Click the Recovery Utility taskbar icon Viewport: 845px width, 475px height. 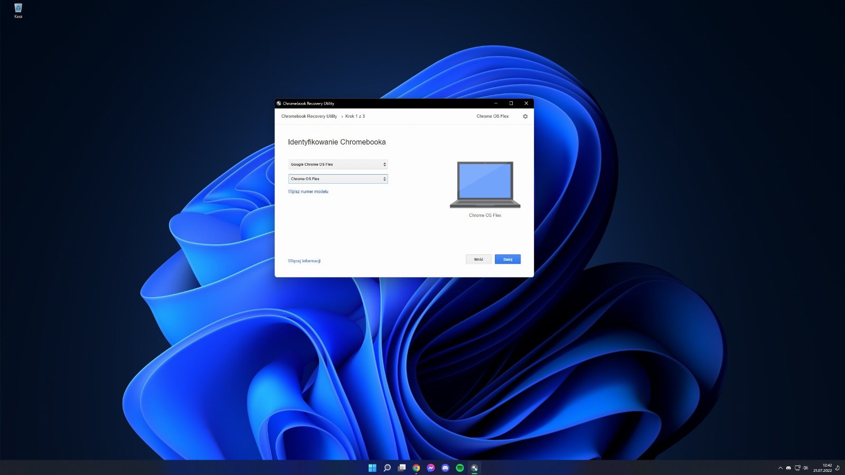474,468
